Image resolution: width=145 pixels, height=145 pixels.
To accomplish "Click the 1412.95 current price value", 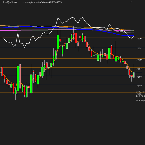I will tap(140, 92).
